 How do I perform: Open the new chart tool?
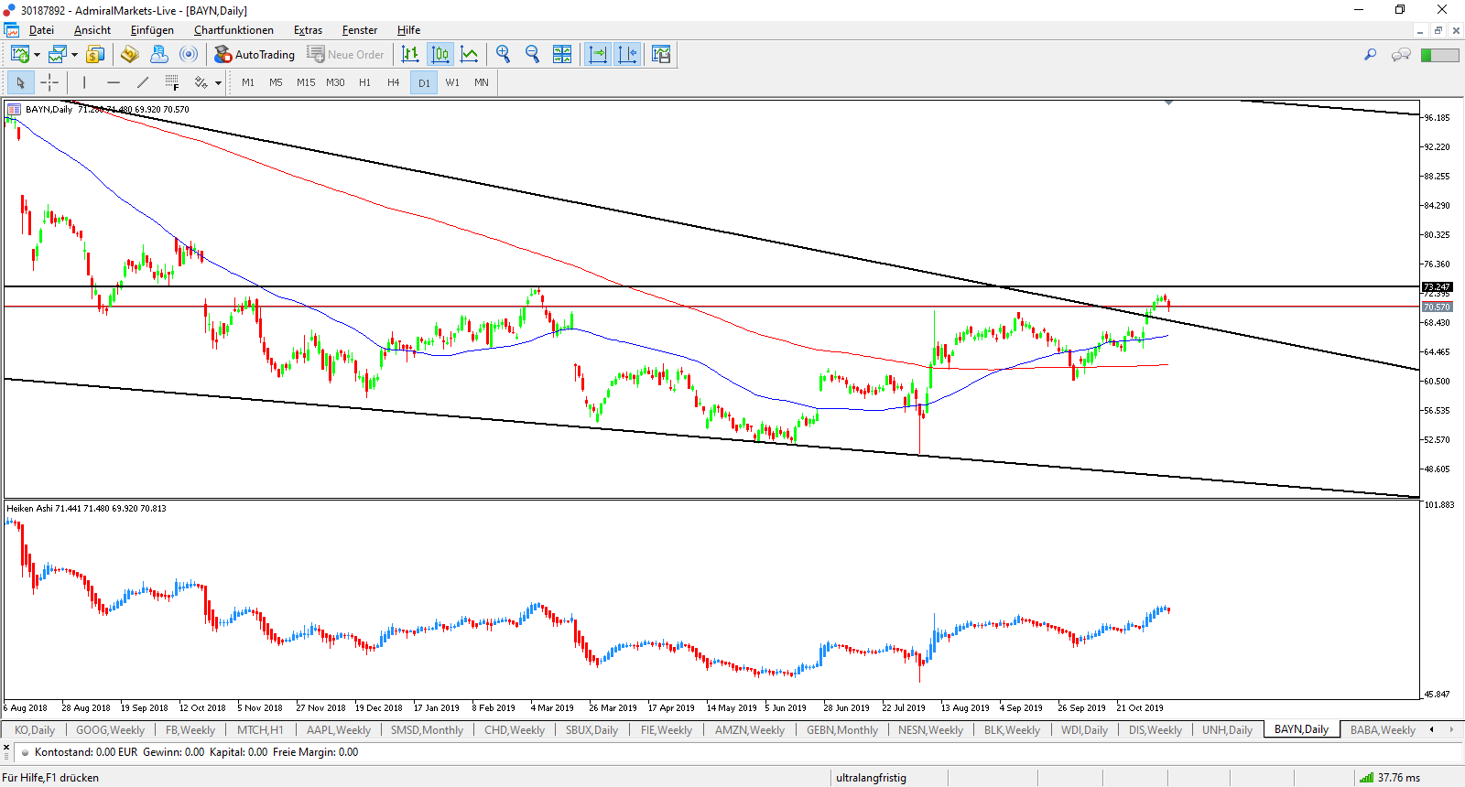[19, 55]
